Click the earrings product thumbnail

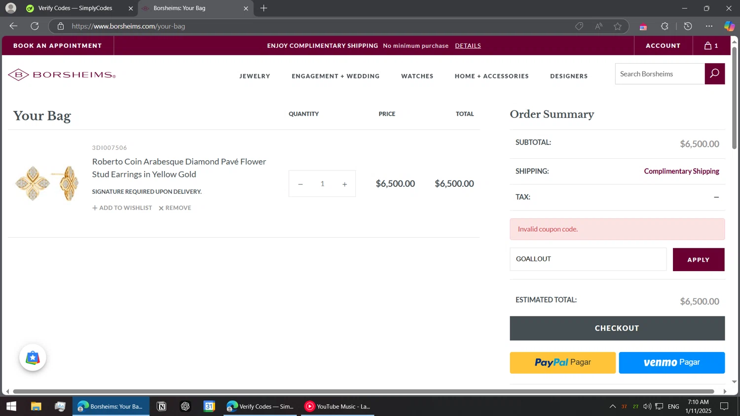pos(47,183)
